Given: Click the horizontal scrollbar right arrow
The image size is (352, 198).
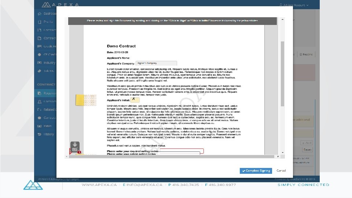Looking at the screenshot, I should click(278, 157).
